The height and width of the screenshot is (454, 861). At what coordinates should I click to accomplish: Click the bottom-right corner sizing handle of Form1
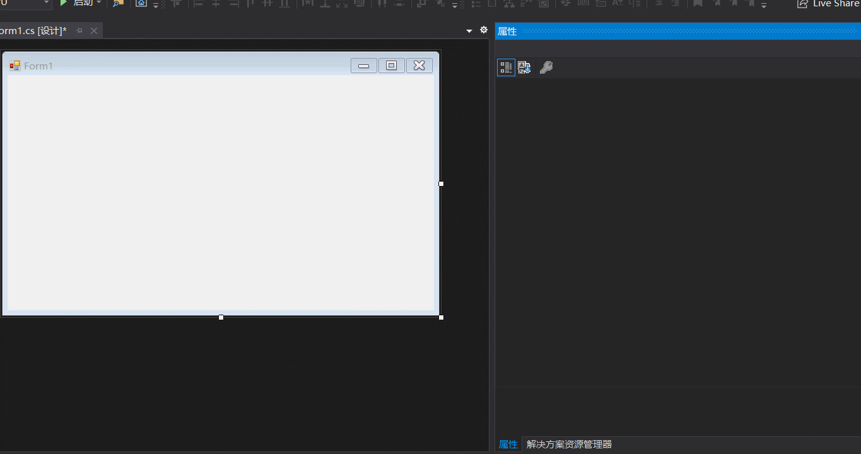coord(441,317)
